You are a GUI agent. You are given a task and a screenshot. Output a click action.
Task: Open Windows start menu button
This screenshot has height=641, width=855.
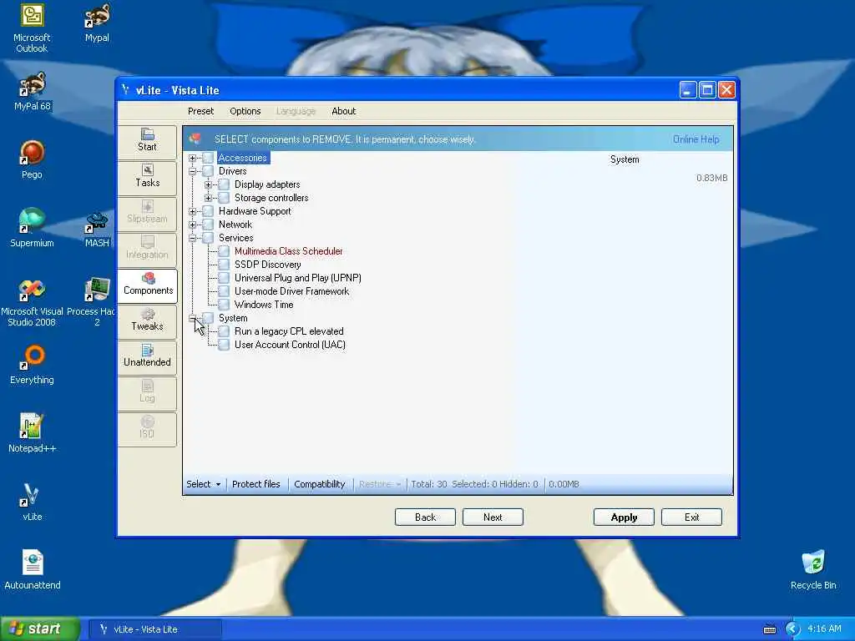40,629
